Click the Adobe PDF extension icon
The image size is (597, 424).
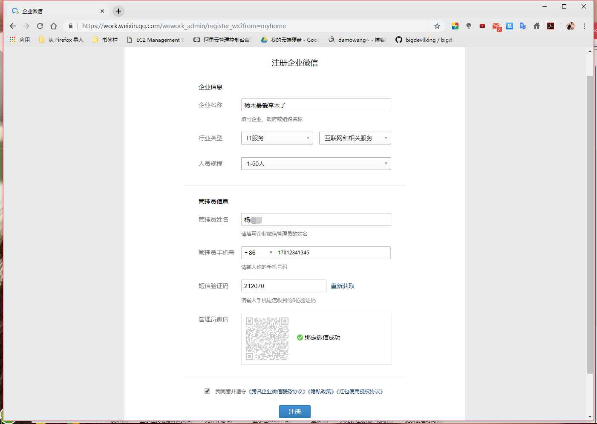coord(551,26)
